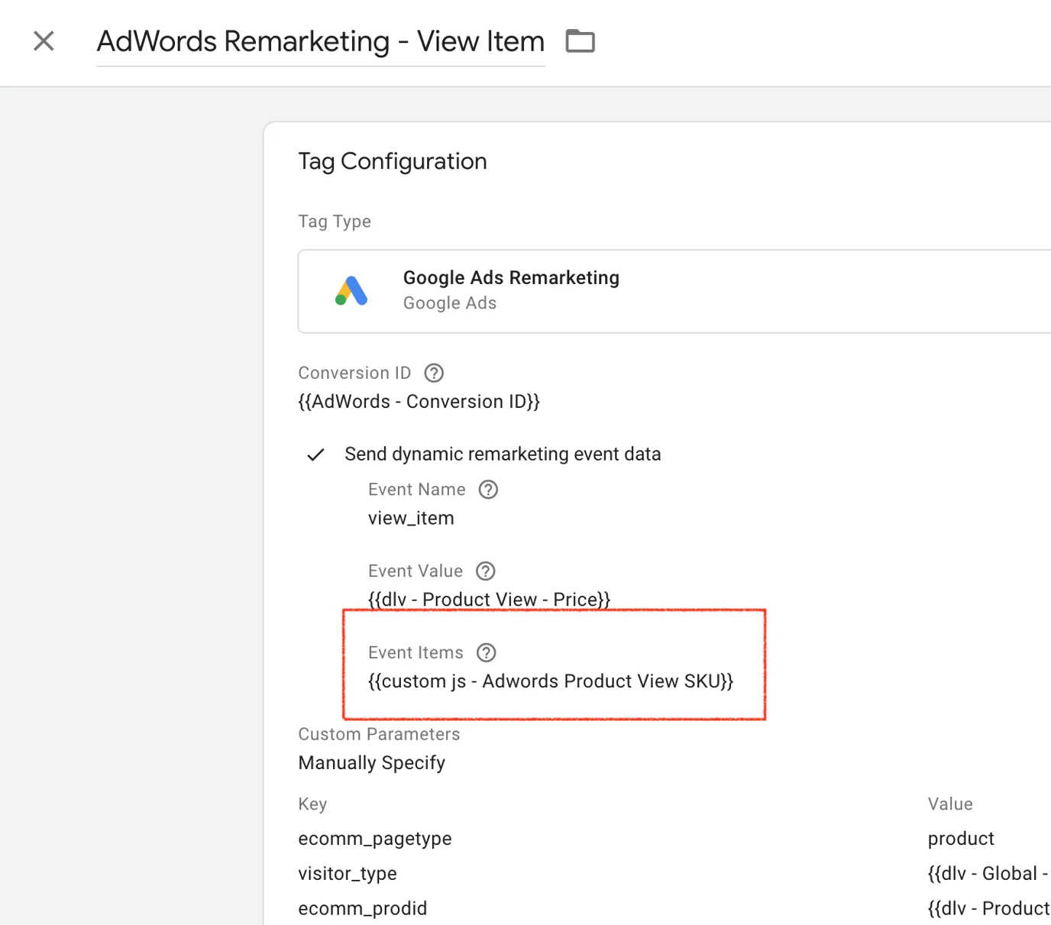The height and width of the screenshot is (925, 1051).
Task: Close the tag editor with the X icon
Action: click(x=44, y=41)
